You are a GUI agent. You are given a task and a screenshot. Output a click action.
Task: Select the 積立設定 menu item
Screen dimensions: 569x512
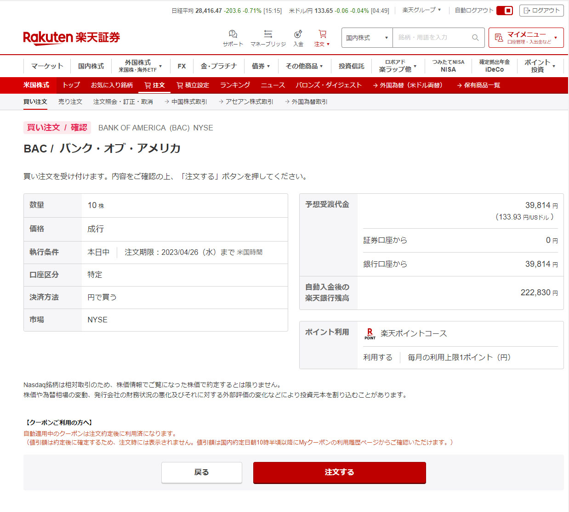click(193, 85)
